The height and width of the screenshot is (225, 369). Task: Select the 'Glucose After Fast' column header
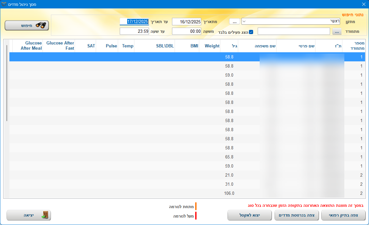tap(60, 46)
